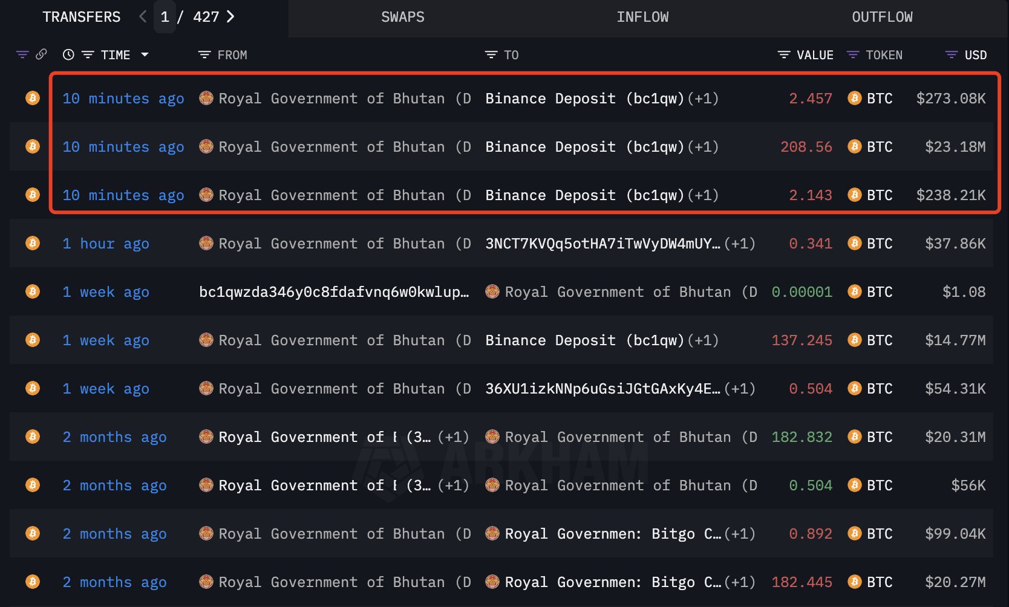Open address 36XU1izkNNp6uGsiJGtGAxKy4E…
Image resolution: width=1009 pixels, height=607 pixels.
(602, 389)
